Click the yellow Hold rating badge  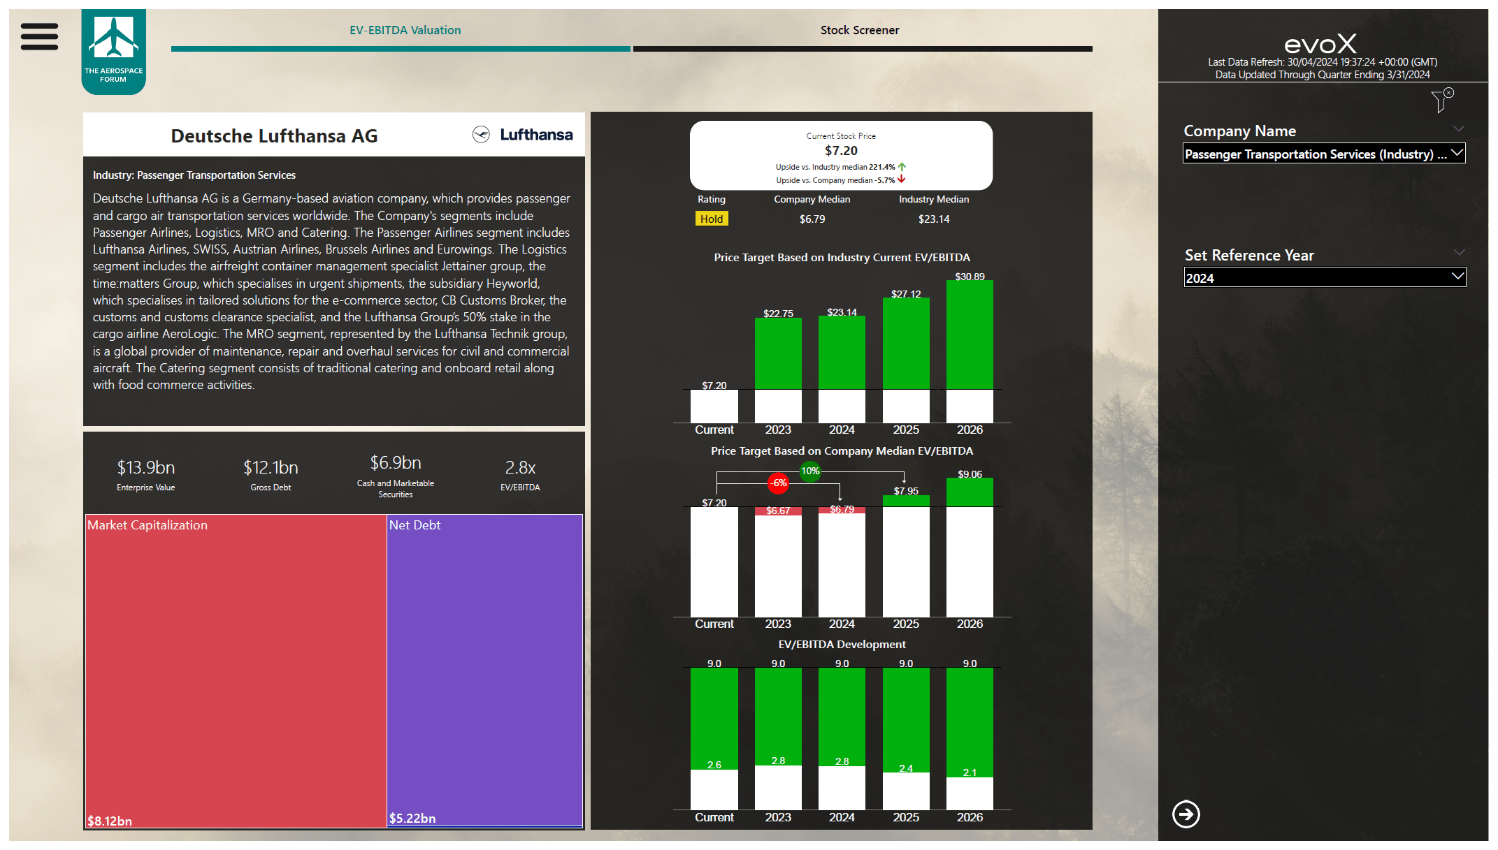712,219
